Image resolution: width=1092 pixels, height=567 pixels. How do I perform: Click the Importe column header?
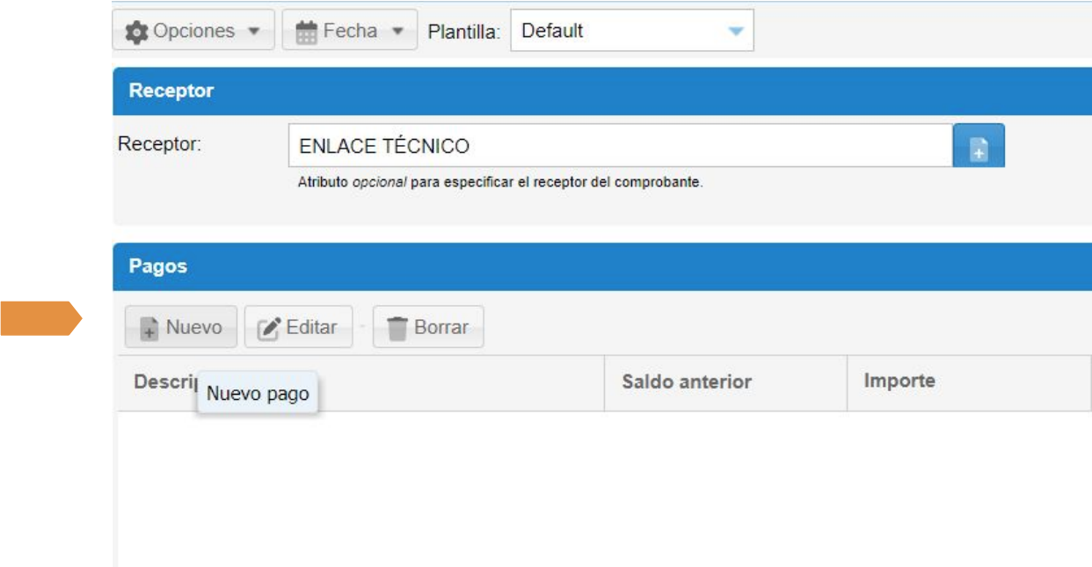[899, 382]
